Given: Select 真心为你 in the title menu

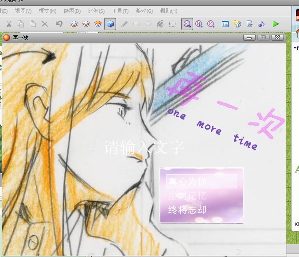Looking at the screenshot, I should 202,181.
